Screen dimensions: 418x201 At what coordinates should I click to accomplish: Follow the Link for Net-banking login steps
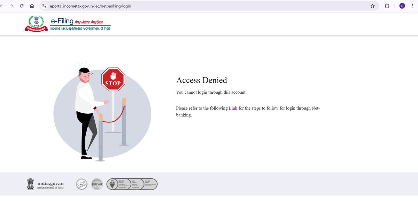pos(233,108)
